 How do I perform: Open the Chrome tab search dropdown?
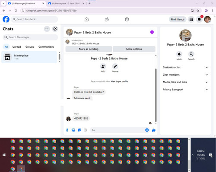pyautogui.click(x=3, y=3)
